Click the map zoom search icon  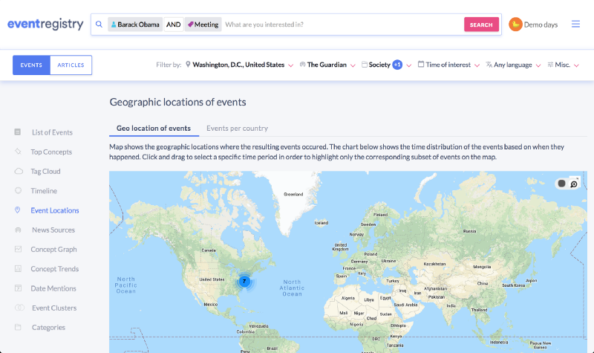[x=574, y=184]
